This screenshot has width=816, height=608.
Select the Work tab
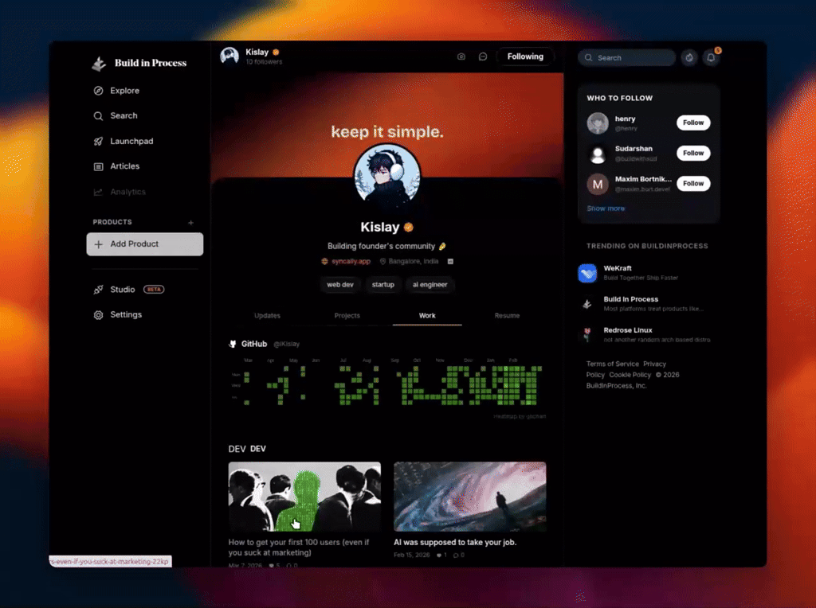point(427,315)
